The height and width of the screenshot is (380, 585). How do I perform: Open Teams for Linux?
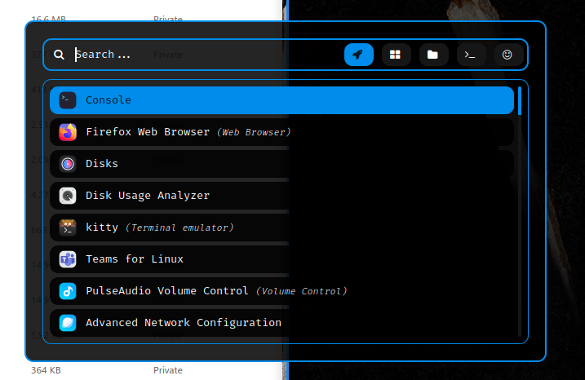[281, 259]
